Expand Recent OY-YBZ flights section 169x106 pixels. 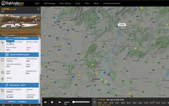click(x=19, y=38)
